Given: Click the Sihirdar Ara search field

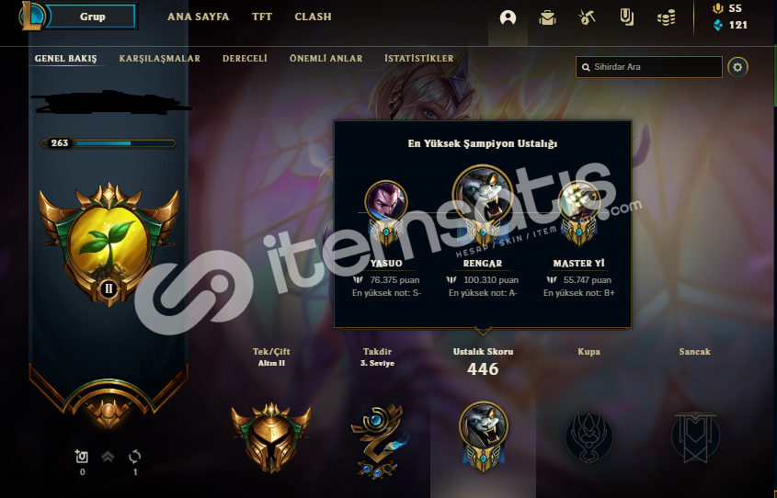Looking at the screenshot, I should [x=648, y=67].
